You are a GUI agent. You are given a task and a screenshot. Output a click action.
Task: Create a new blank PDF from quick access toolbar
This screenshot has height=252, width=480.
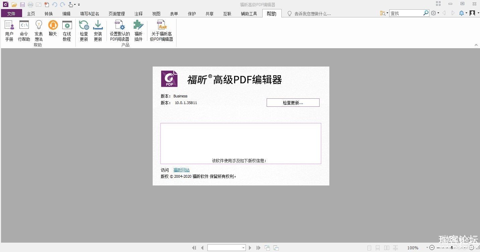coord(47,5)
